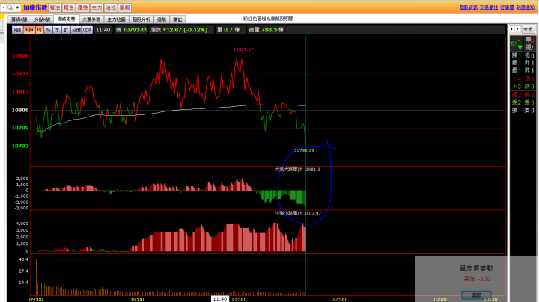Image resolution: width=539 pixels, height=302 pixels.
Task: Click the high label 10827.67 on chart
Action: (x=243, y=49)
